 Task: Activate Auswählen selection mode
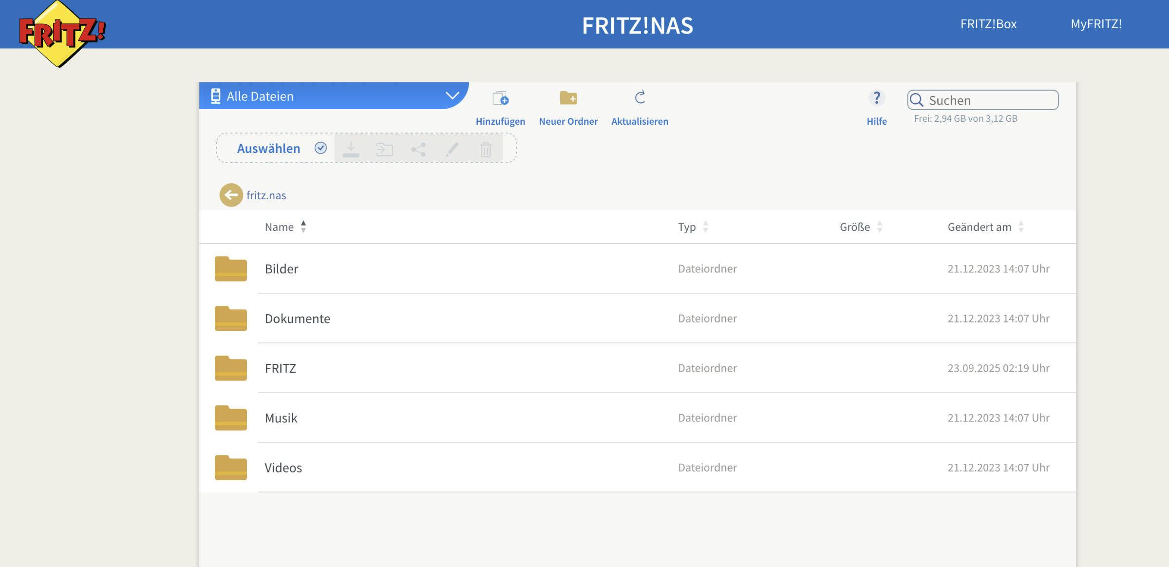268,148
